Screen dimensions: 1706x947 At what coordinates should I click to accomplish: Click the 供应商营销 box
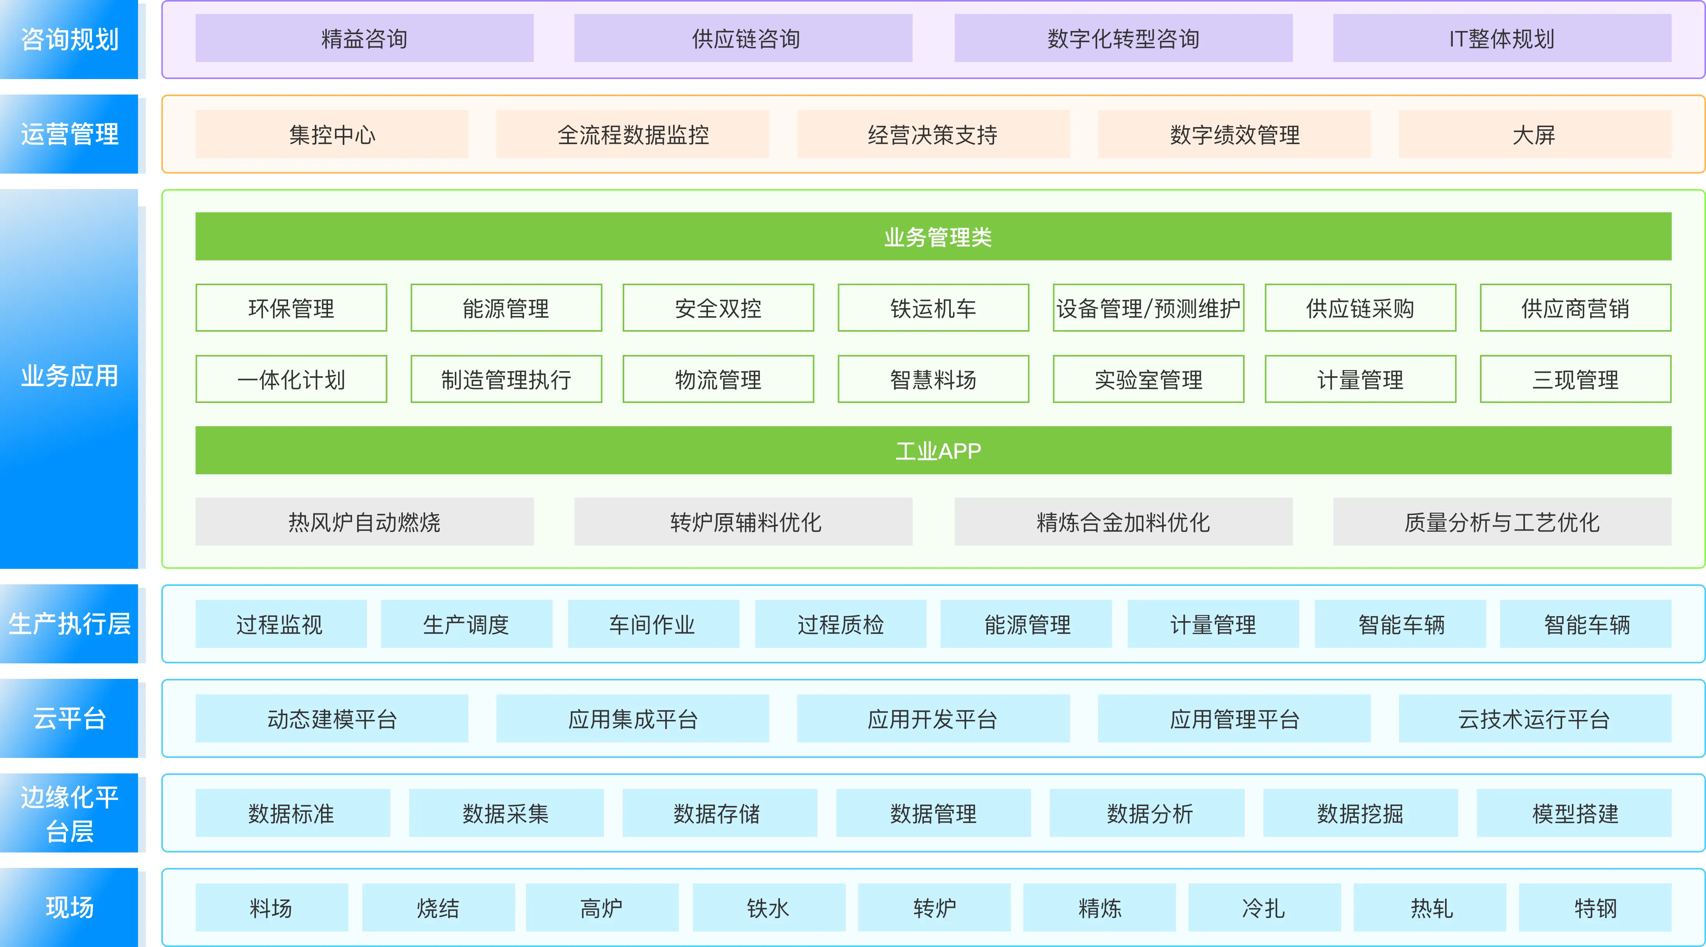coord(1575,308)
